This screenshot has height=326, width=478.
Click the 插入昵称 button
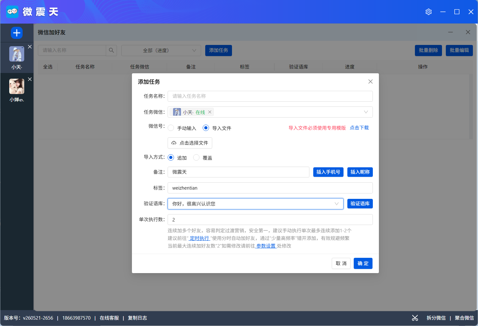click(x=360, y=172)
